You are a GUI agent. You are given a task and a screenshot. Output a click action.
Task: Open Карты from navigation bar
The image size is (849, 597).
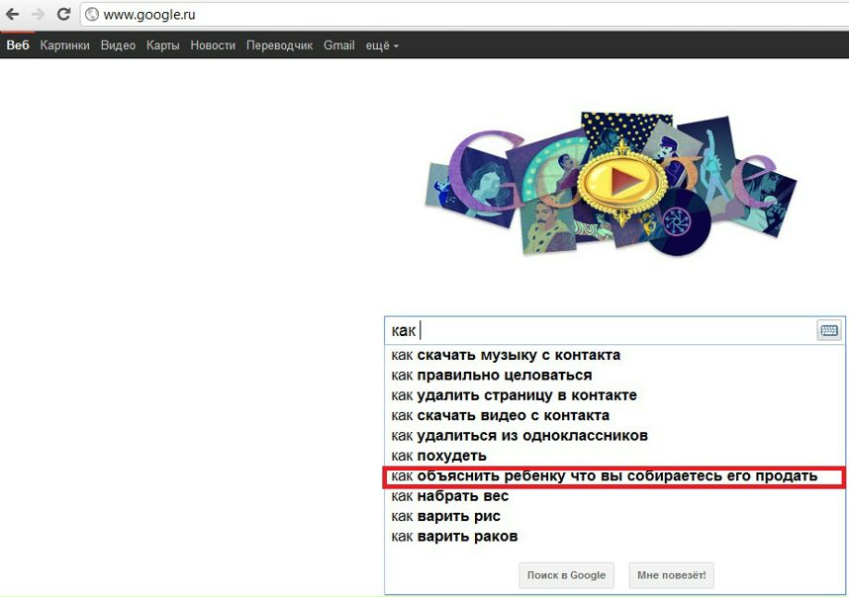pos(162,45)
